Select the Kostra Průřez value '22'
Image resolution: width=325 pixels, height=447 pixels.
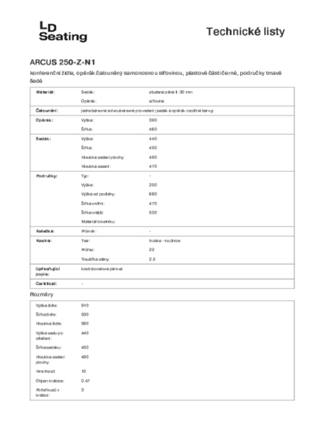pyautogui.click(x=152, y=249)
